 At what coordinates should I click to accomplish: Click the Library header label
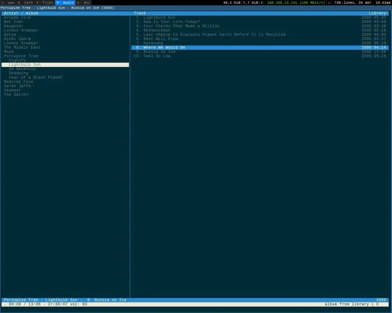pos(377,13)
